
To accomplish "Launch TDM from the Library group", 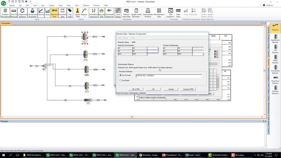I will pos(77,13).
